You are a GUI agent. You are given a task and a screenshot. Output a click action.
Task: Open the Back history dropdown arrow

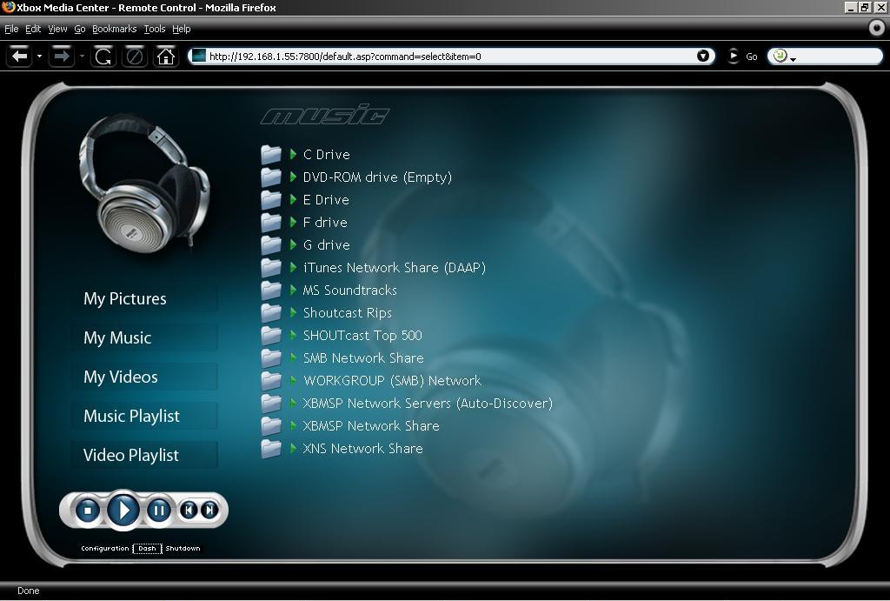click(39, 57)
